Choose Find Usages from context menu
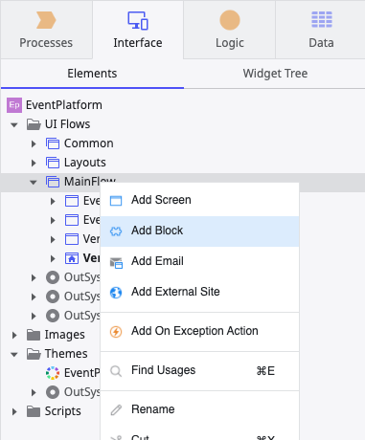This screenshot has width=365, height=440. [199, 371]
